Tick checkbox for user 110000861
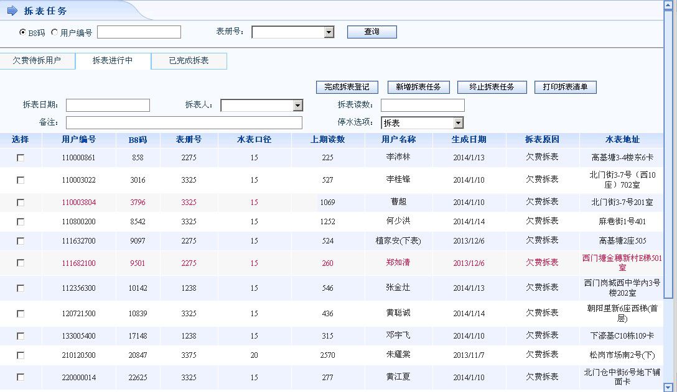 click(x=21, y=158)
